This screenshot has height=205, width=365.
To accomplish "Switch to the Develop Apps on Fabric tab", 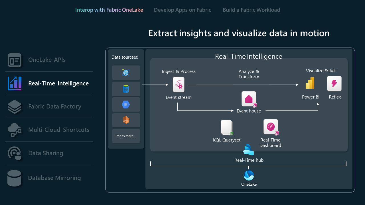I will tap(182, 10).
